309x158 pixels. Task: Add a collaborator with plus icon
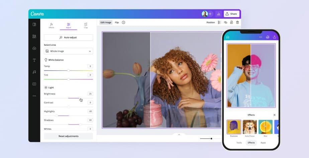click(210, 14)
